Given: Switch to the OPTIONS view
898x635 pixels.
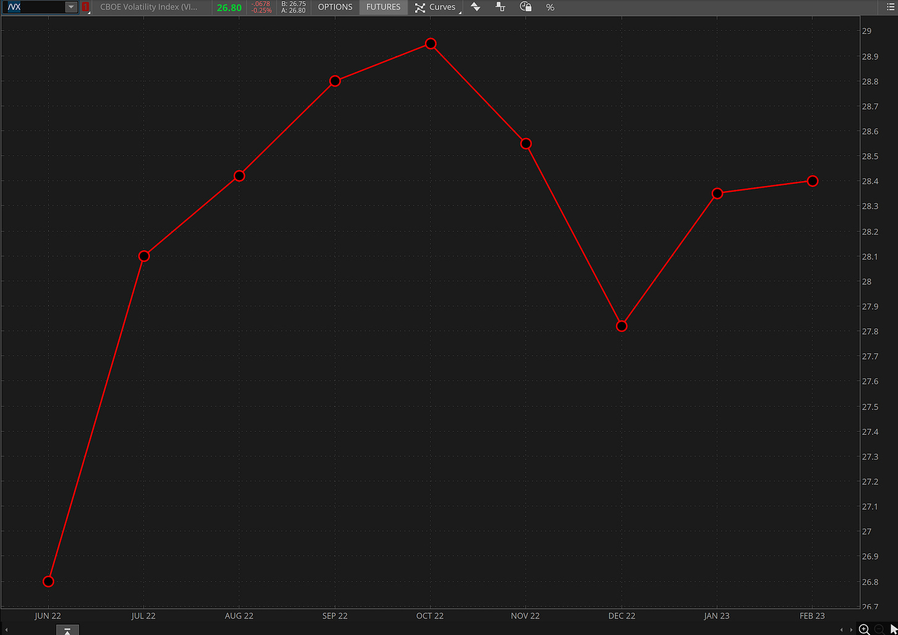Looking at the screenshot, I should (335, 7).
